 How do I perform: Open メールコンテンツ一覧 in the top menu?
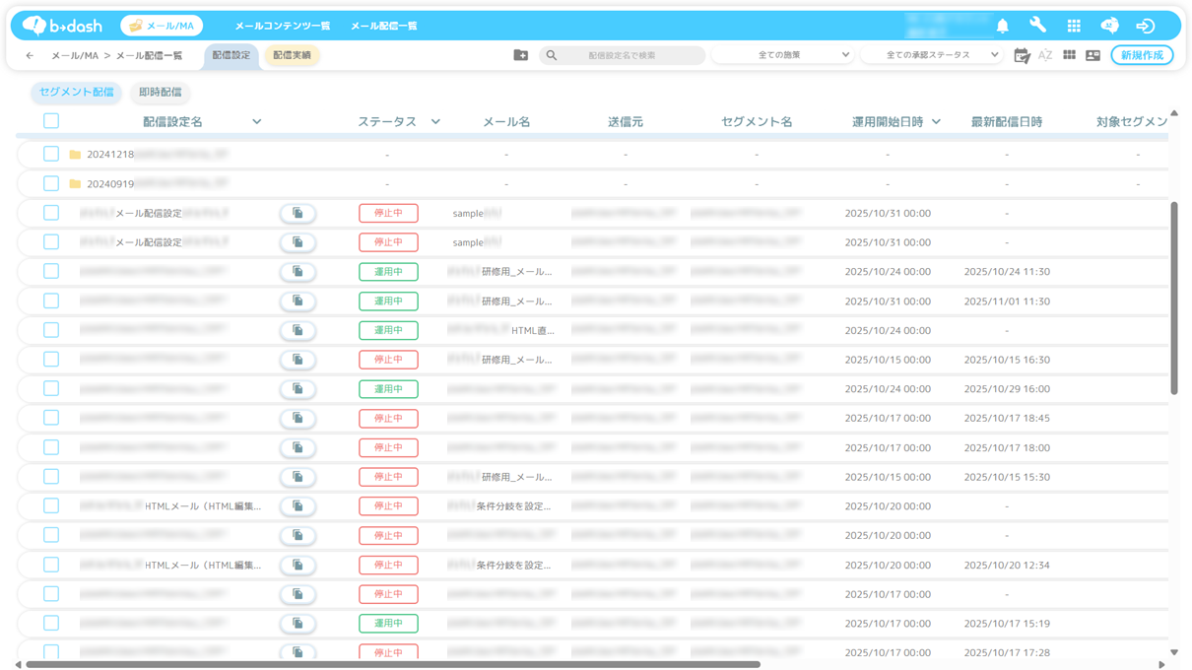(x=283, y=26)
